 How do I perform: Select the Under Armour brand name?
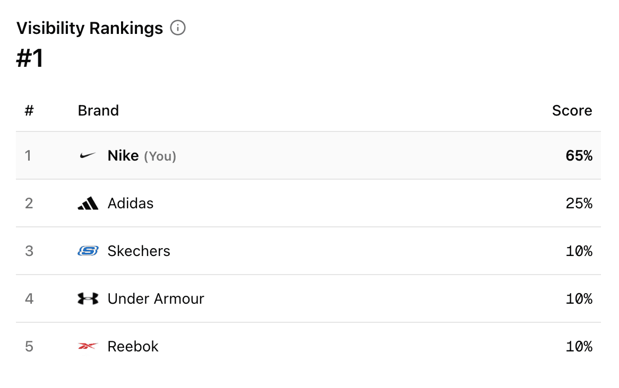156,299
